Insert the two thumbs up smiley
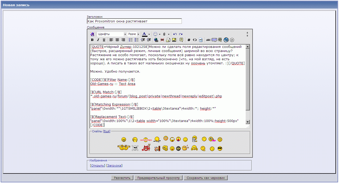This screenshot has height=183, width=339. [x=194, y=148]
